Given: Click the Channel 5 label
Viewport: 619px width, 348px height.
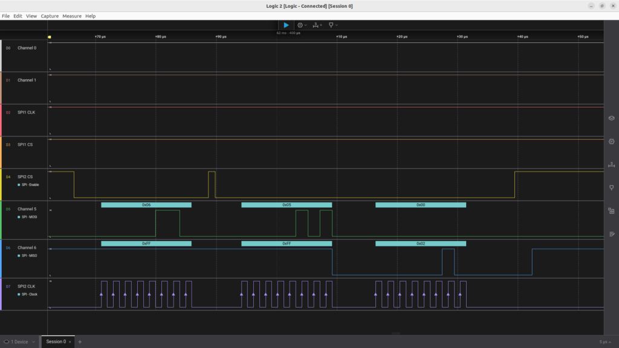Looking at the screenshot, I should (x=27, y=209).
